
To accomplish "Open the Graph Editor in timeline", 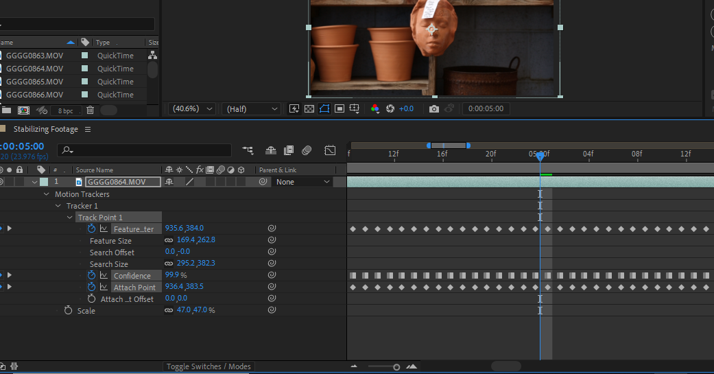I will [330, 150].
